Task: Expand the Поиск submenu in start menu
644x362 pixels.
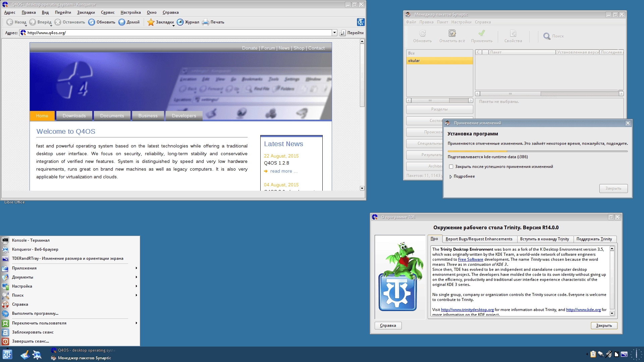Action: (x=70, y=295)
